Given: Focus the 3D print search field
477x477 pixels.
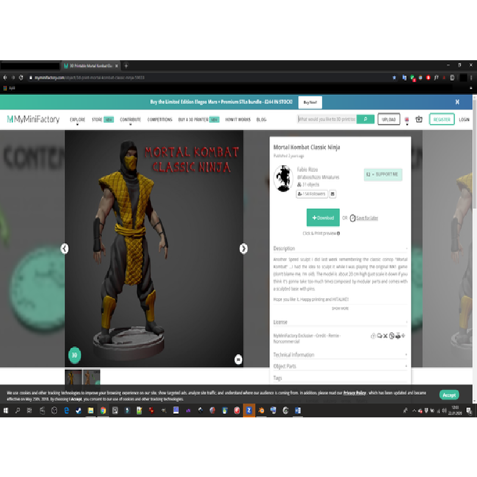Looking at the screenshot, I should [327, 119].
